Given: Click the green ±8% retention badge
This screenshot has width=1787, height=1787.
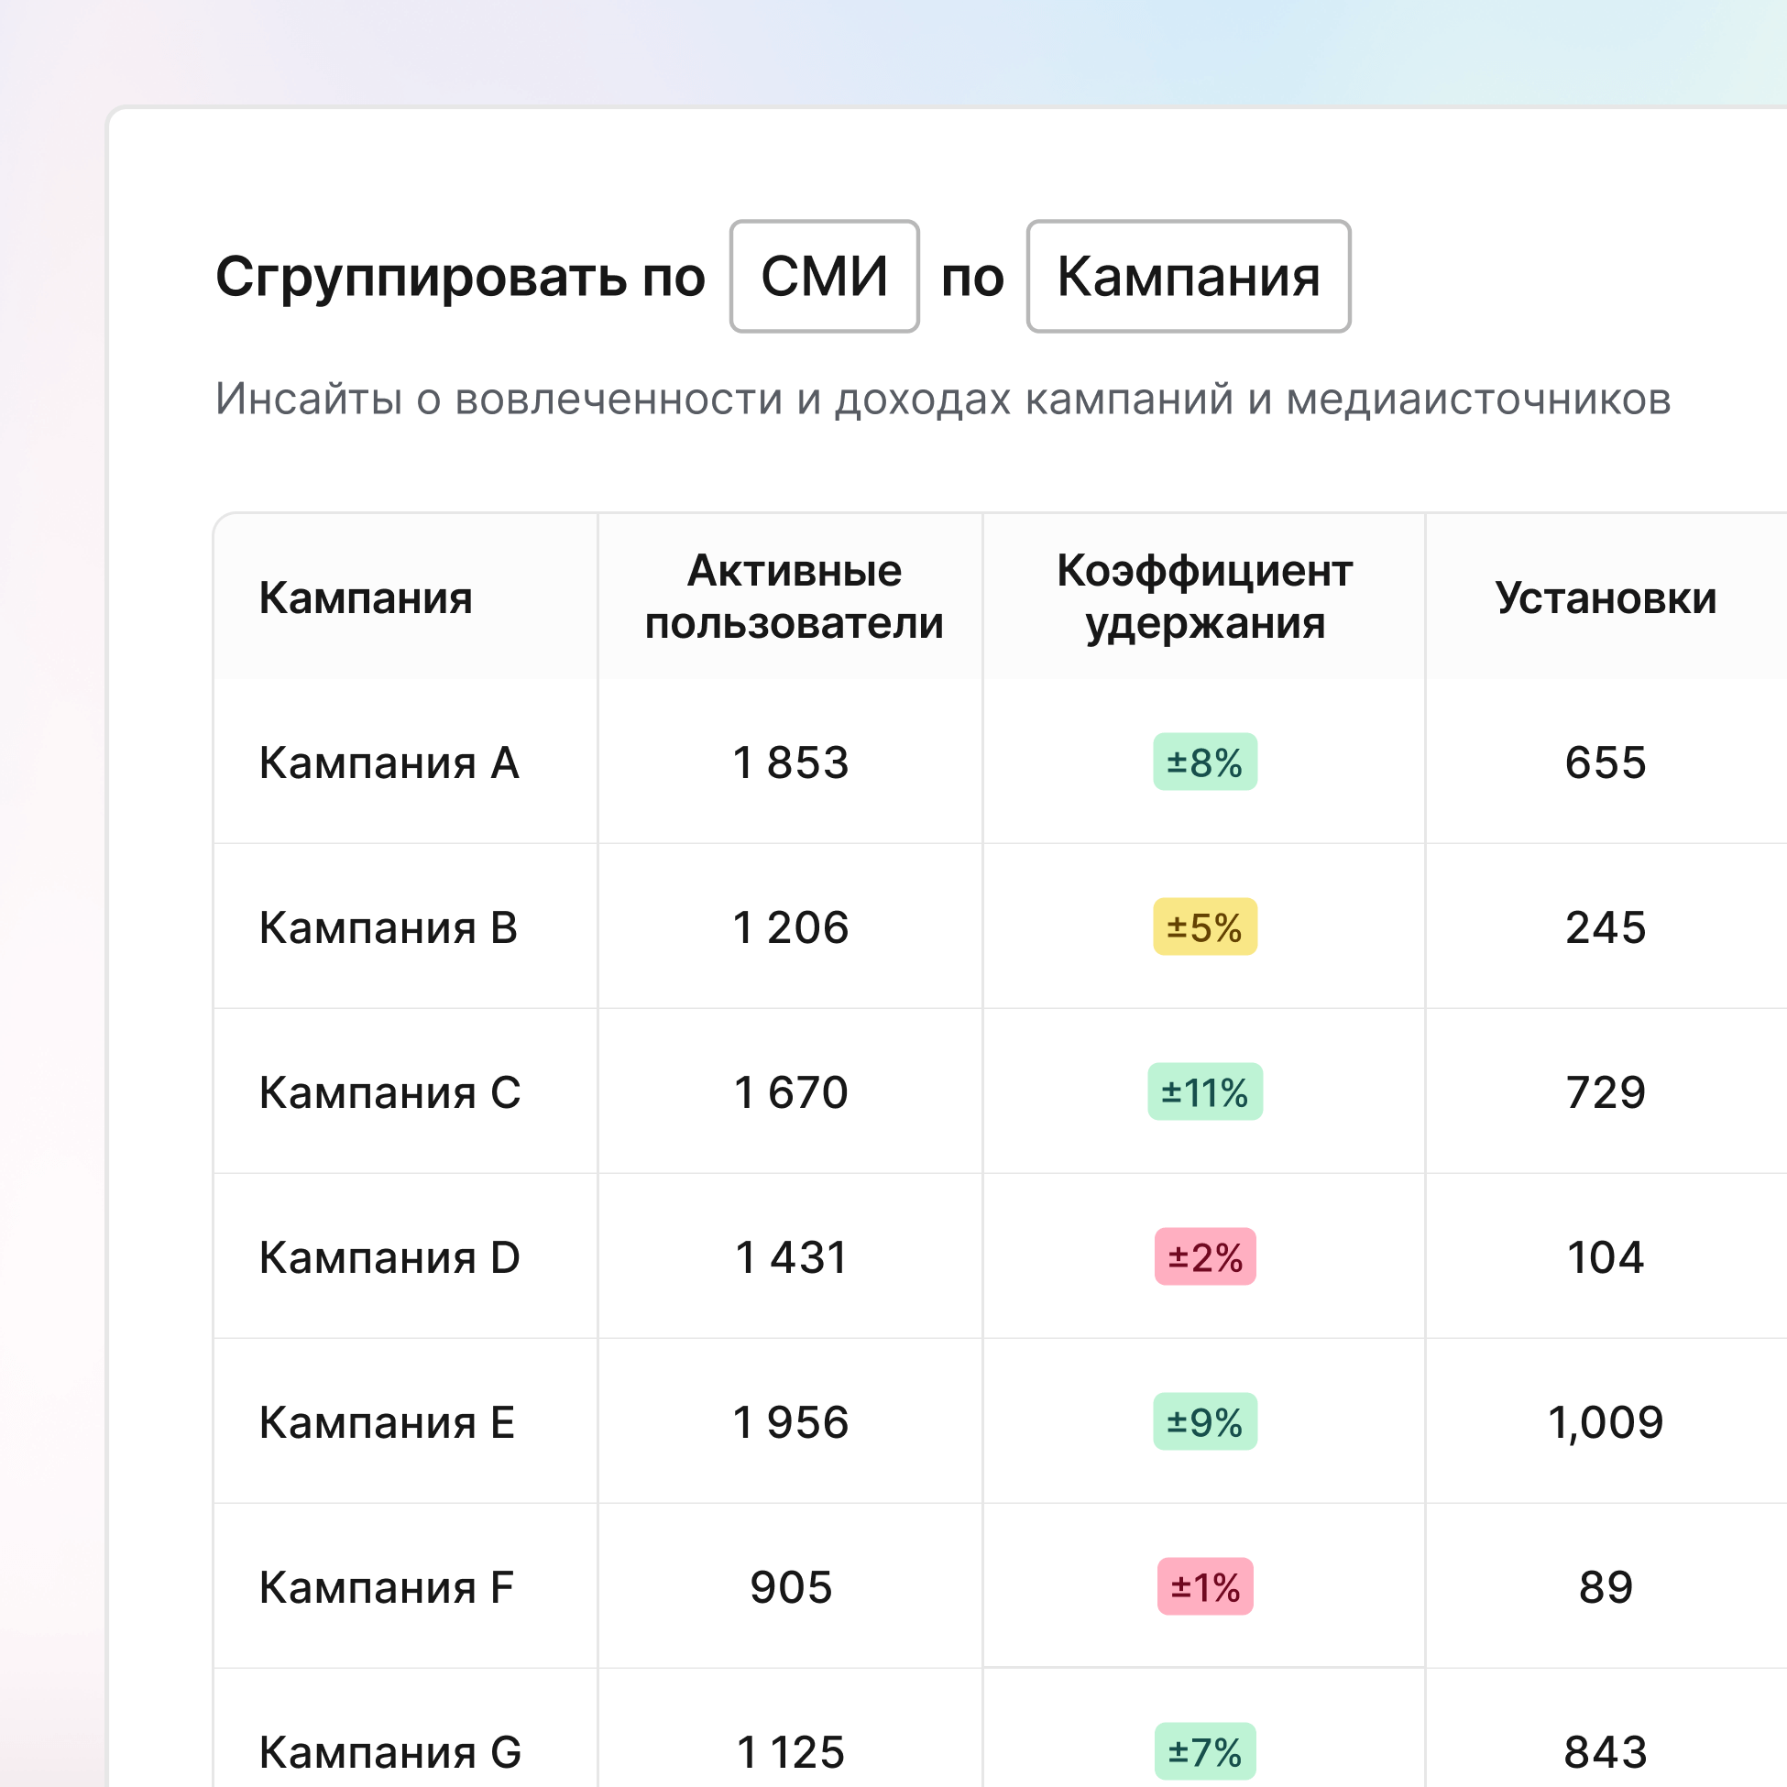Looking at the screenshot, I should point(1204,762).
